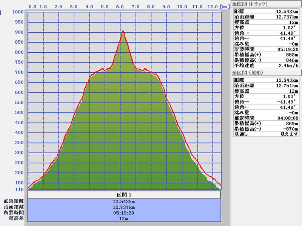
Task: Select the 12.737km cell in bottom section table
Action: [x=124, y=207]
